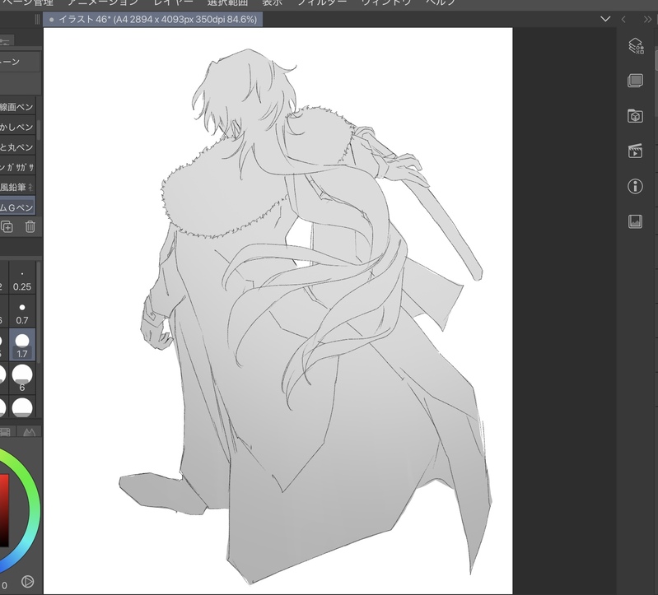Open the slider-settings tab icon at top left
Viewport: 658px width, 595px height.
(x=5, y=41)
